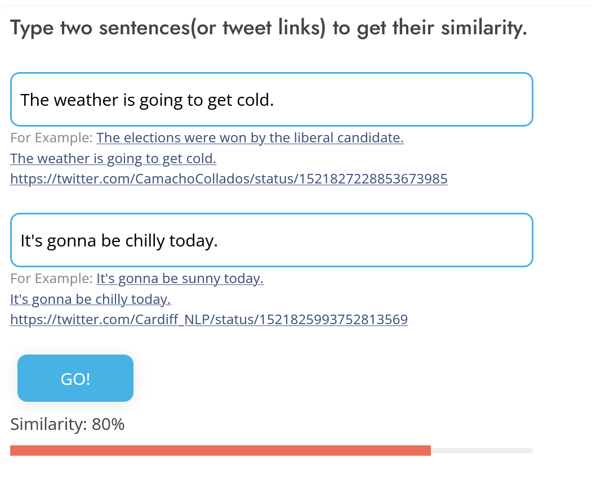Click the "80%" similarity value
The height and width of the screenshot is (493, 592).
108,424
